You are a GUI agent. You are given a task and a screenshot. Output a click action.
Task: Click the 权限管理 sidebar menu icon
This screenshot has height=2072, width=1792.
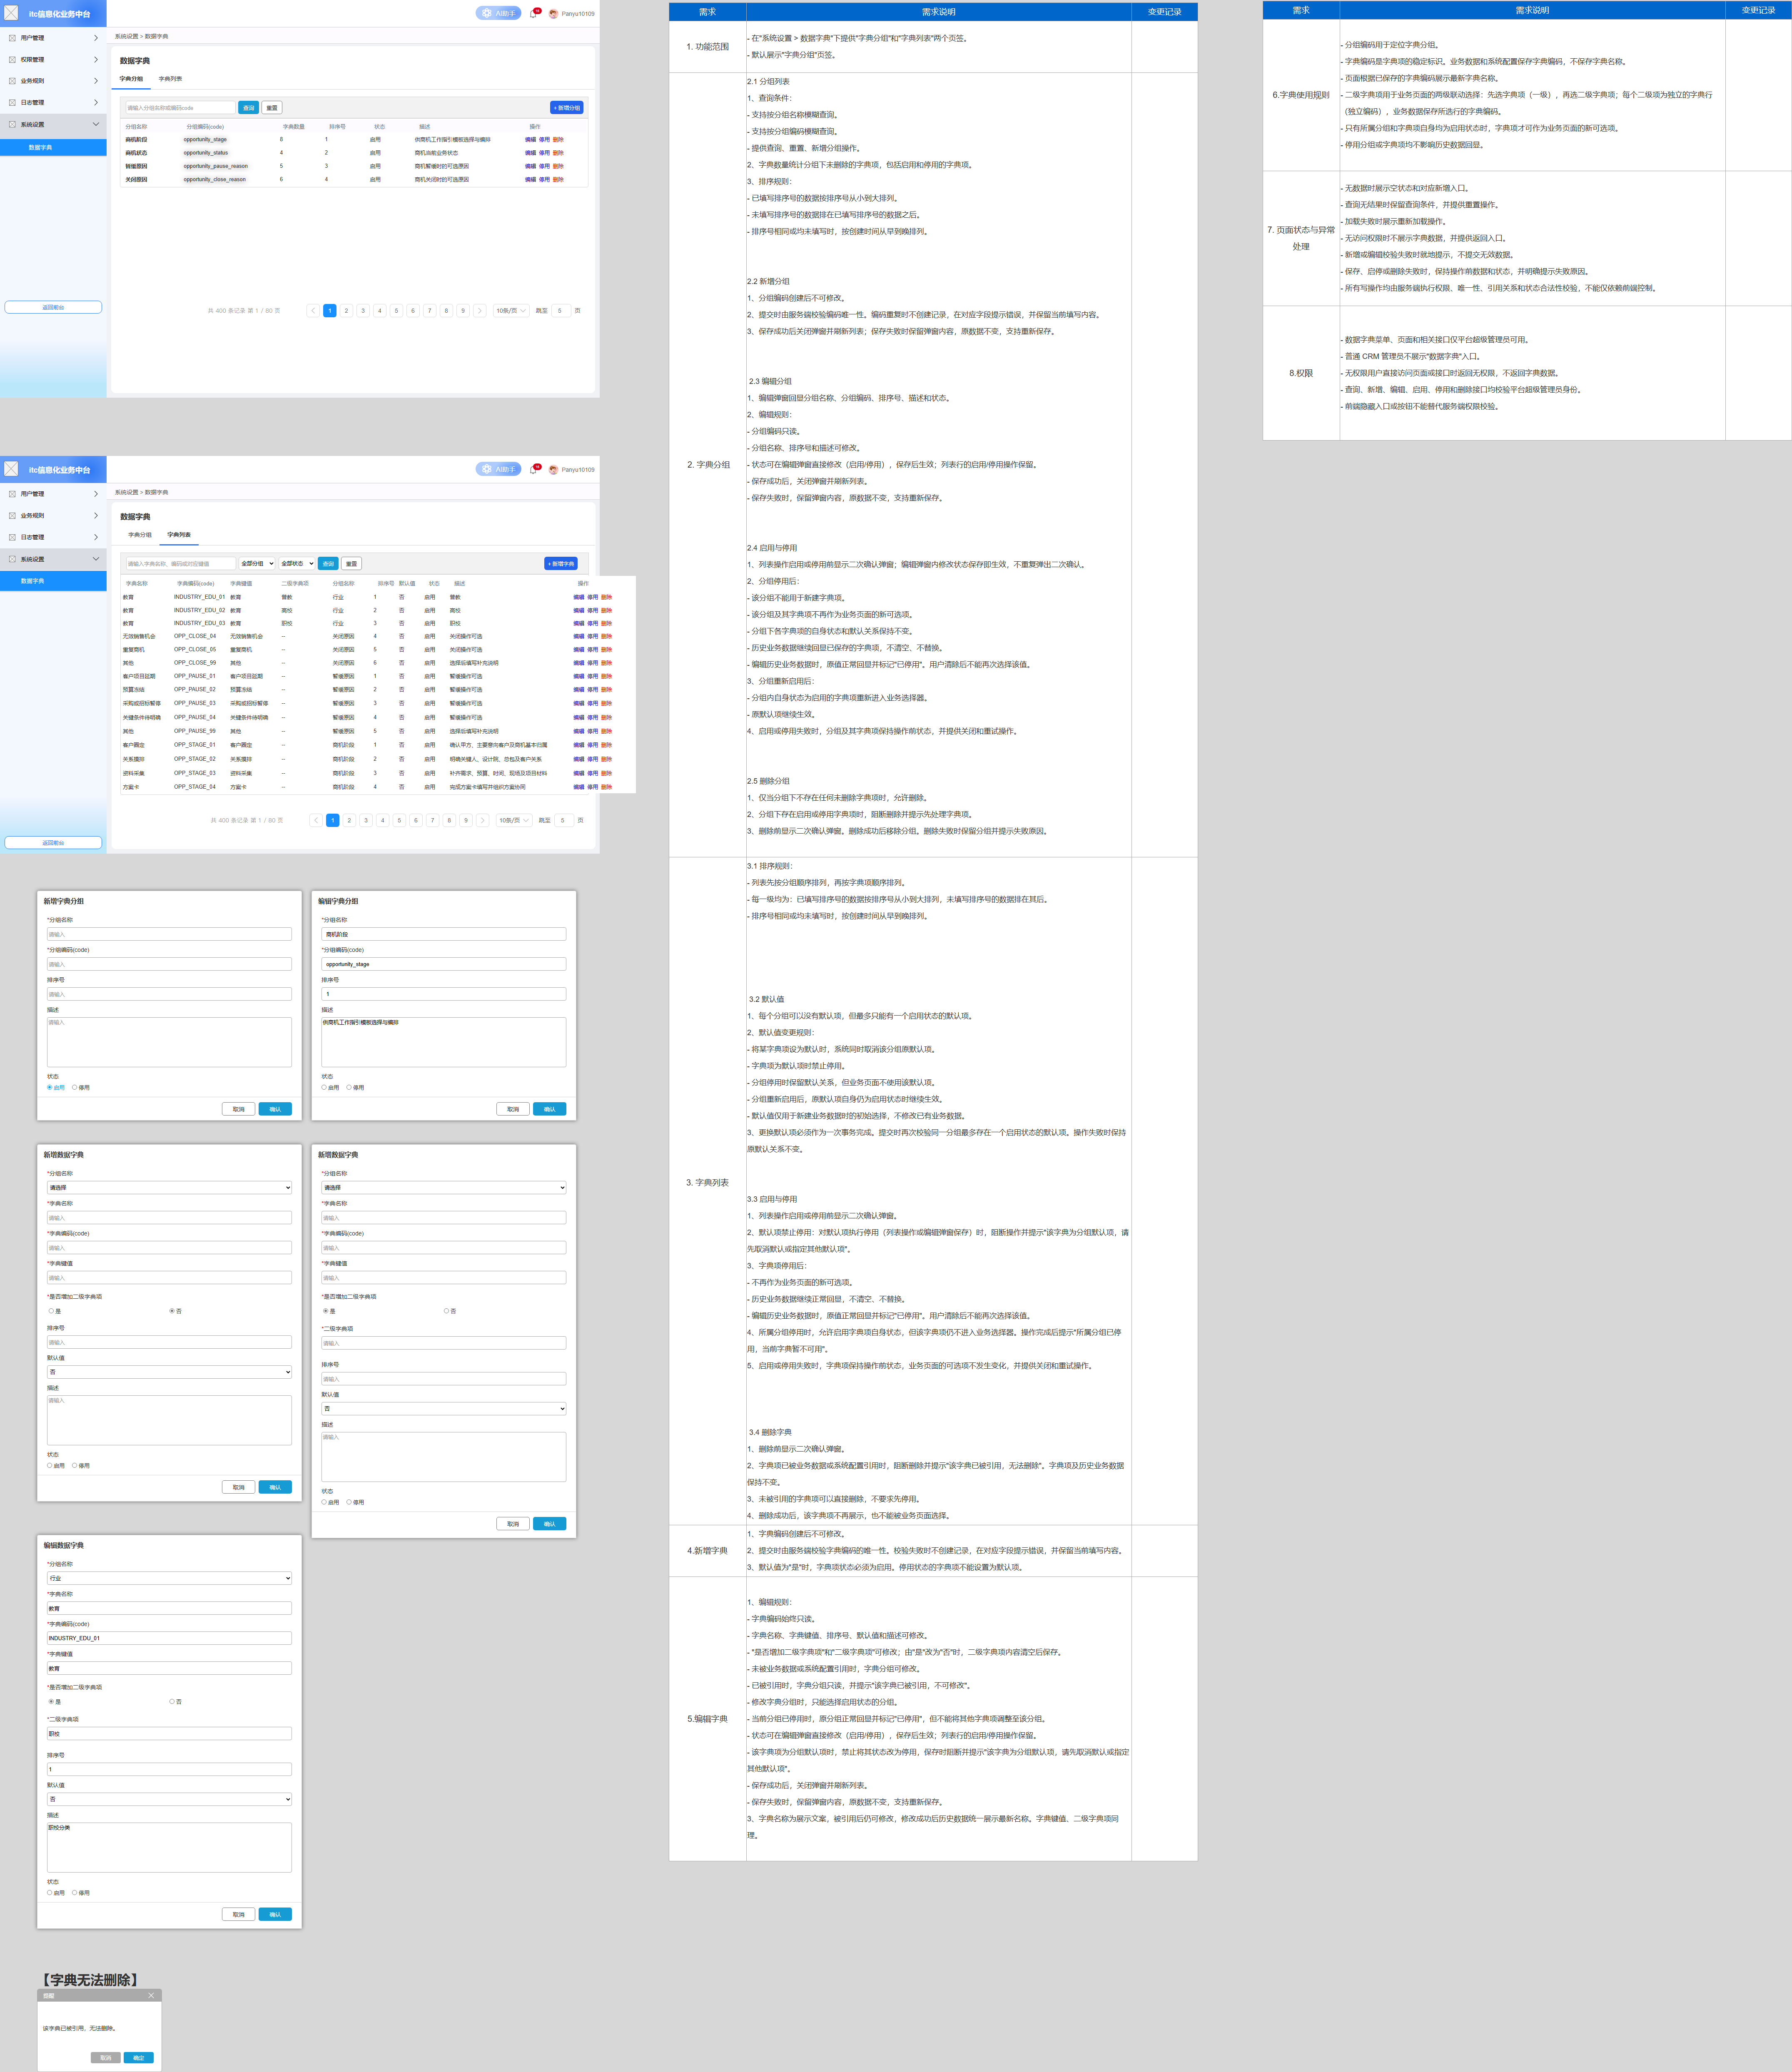point(12,59)
